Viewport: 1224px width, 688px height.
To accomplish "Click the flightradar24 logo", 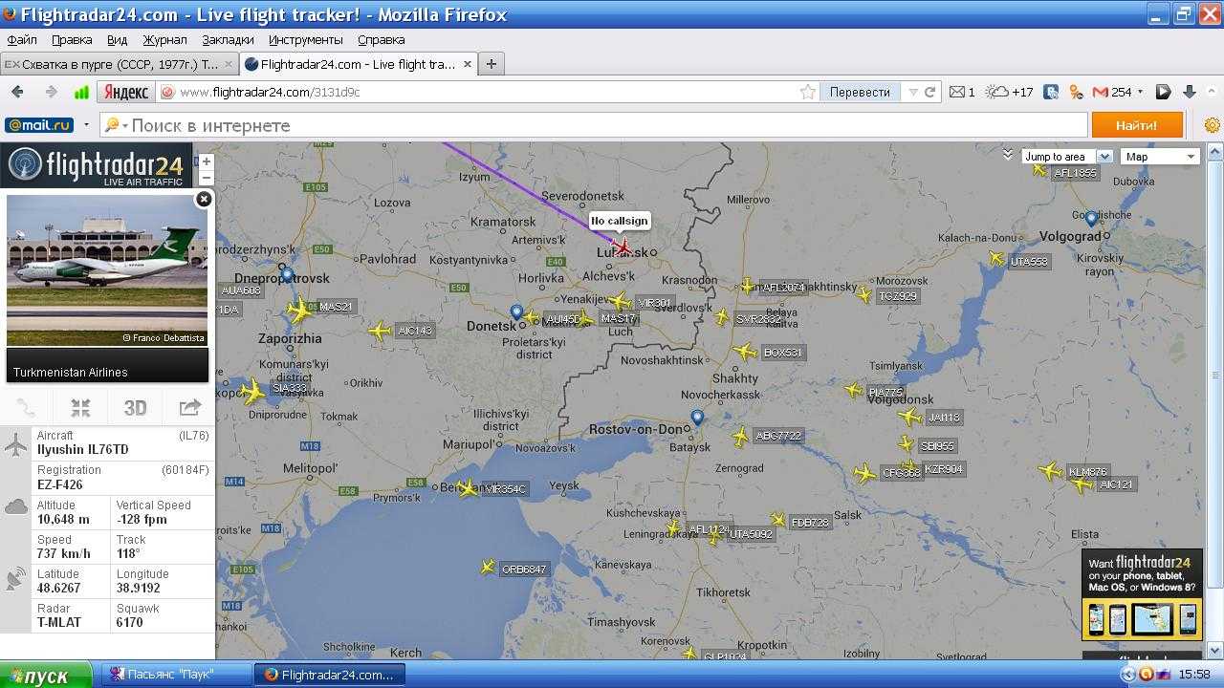I will click(96, 165).
